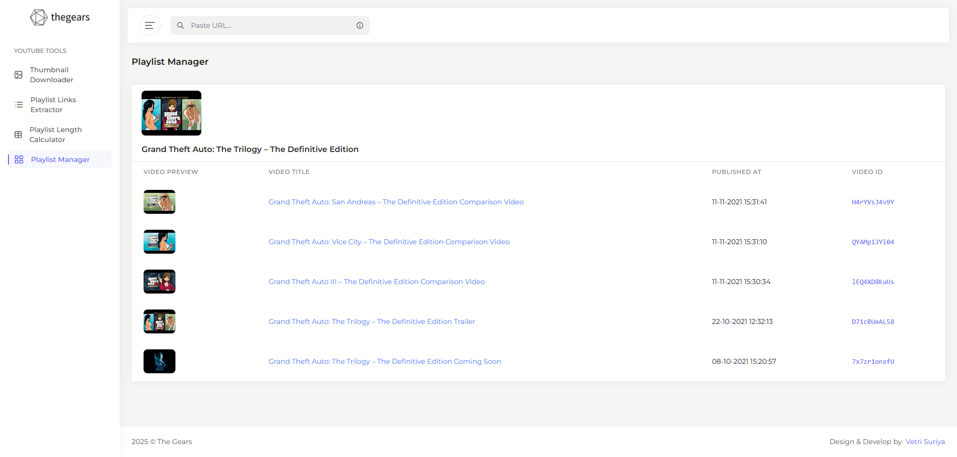The height and width of the screenshot is (457, 957).
Task: Click the search magnifier icon
Action: click(180, 25)
